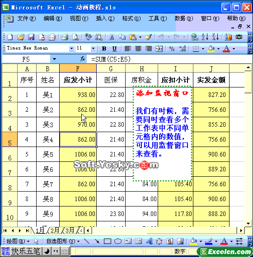253x257 pixels.
Task: Toggle Bold formatting
Action: (104, 49)
